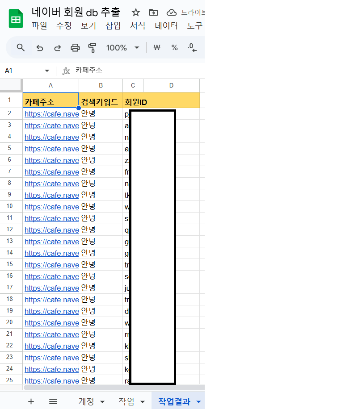Open the 데이터 menu
Image resolution: width=337 pixels, height=409 pixels.
click(x=166, y=25)
